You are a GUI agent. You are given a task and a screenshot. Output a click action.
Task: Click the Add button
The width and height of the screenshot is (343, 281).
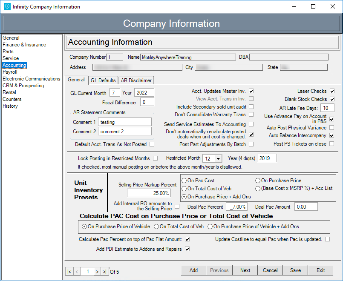click(193, 270)
